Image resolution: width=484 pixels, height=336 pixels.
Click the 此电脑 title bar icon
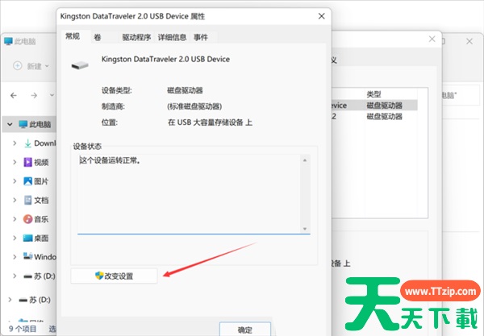point(8,41)
